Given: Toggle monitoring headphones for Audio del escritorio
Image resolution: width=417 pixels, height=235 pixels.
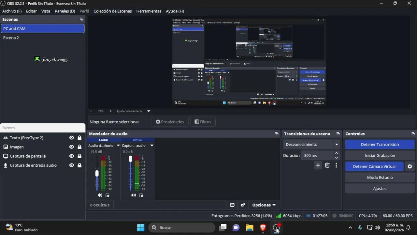Looking at the screenshot, I should coord(108,195).
